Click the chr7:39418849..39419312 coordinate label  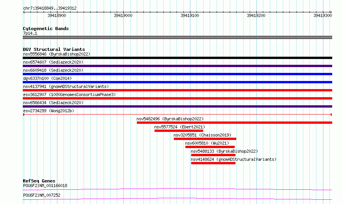50,8
